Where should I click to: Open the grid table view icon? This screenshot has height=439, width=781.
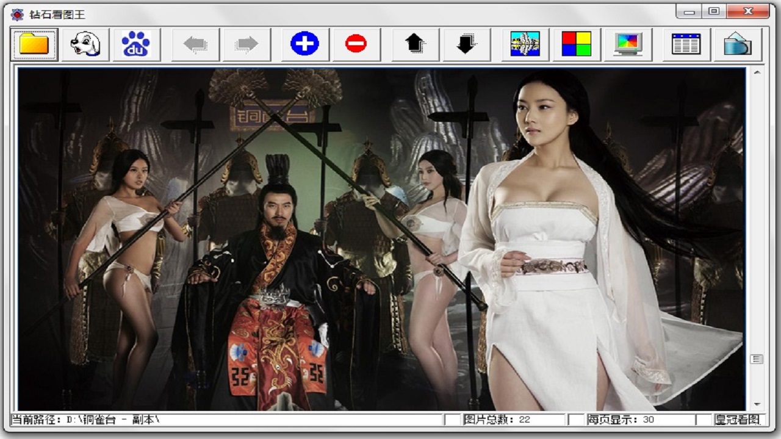[x=686, y=44]
